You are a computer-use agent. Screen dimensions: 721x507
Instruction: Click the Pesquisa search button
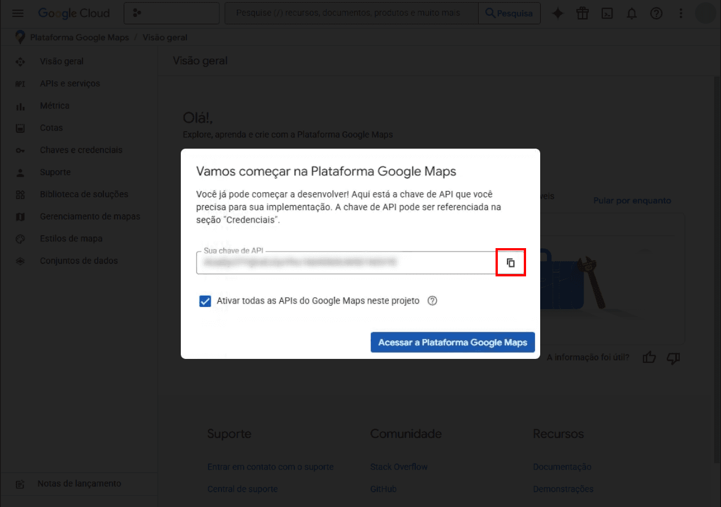click(x=509, y=13)
